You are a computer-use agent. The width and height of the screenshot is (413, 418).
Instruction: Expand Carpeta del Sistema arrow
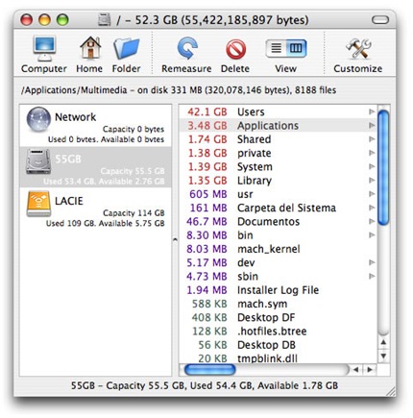click(372, 208)
